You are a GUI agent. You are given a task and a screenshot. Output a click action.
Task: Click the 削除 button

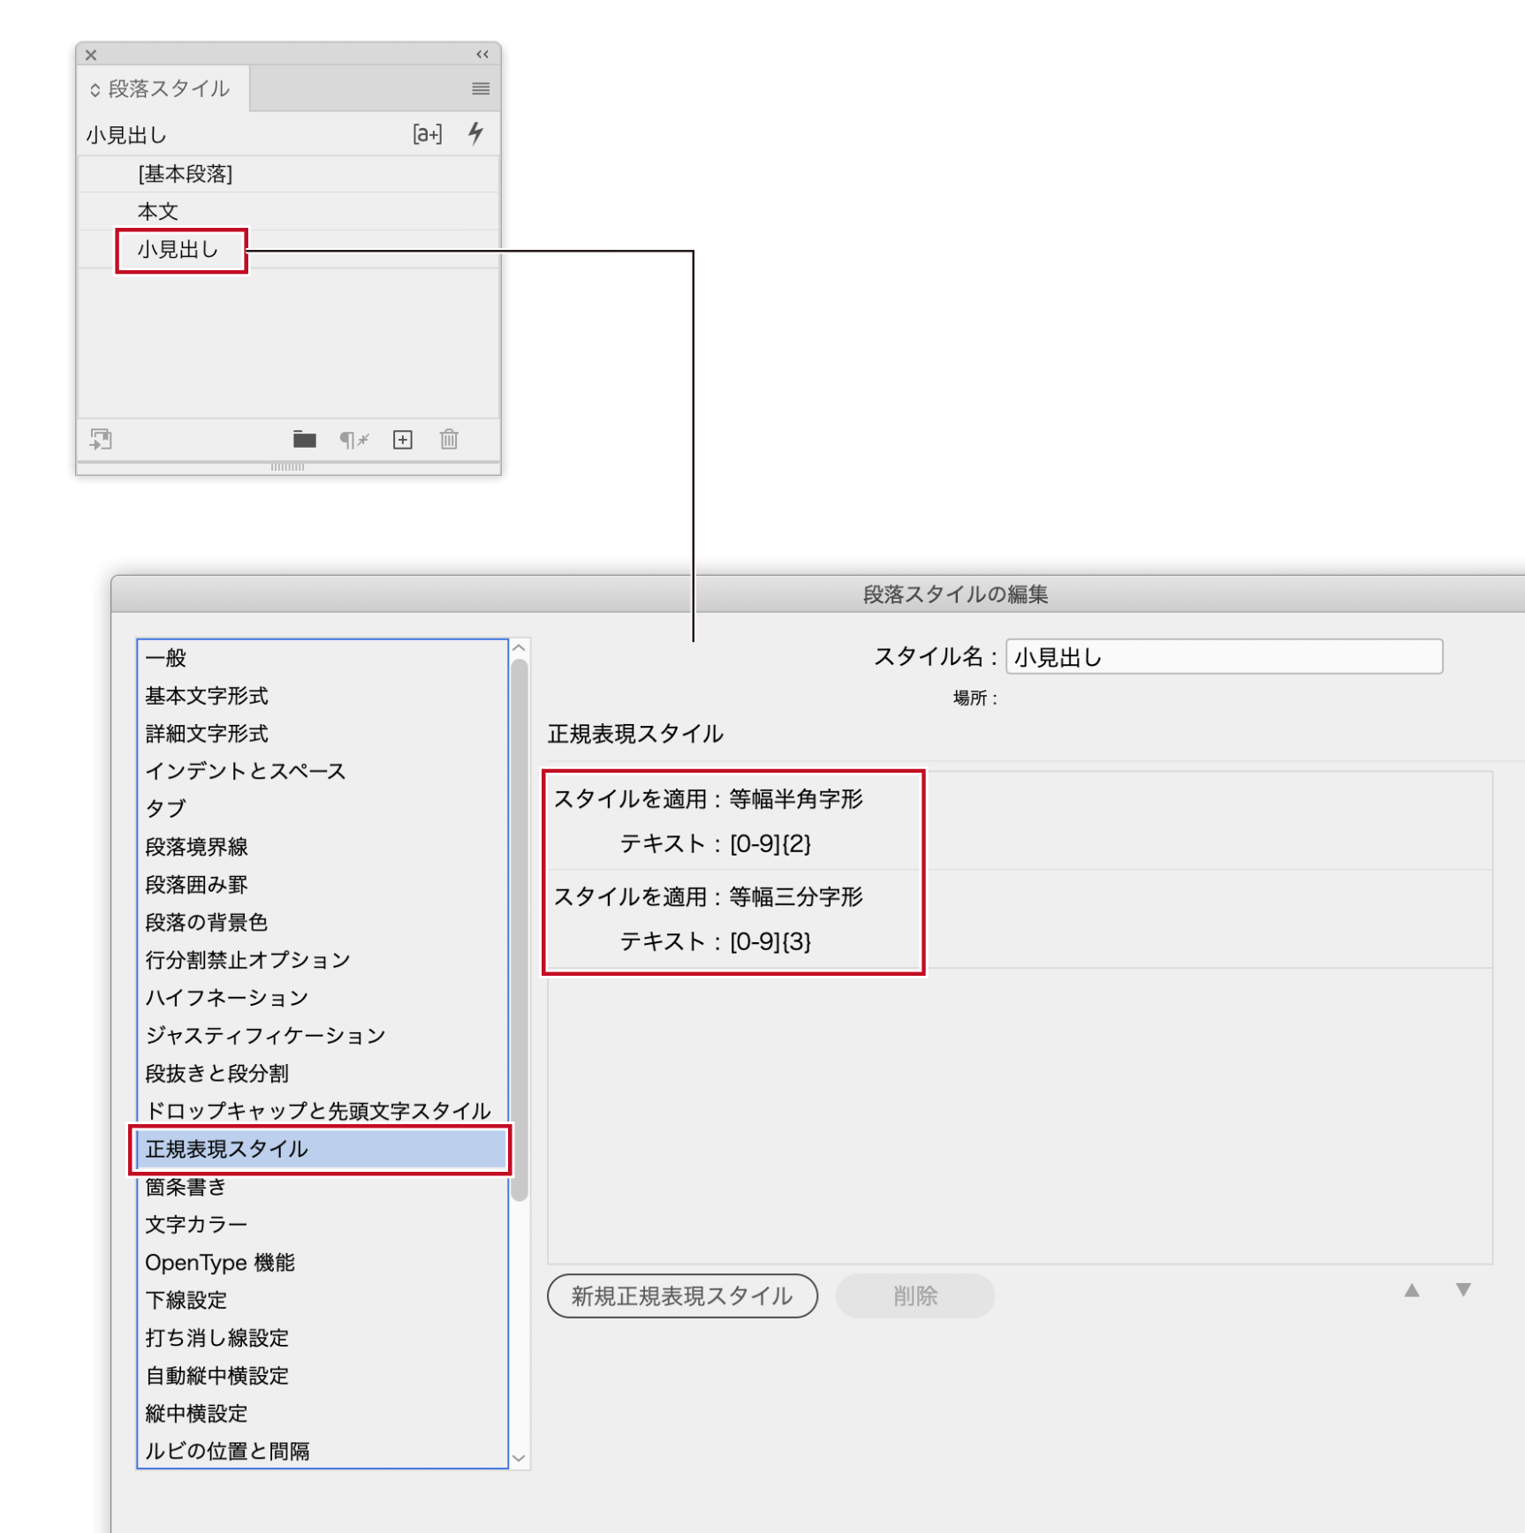[x=915, y=1295]
